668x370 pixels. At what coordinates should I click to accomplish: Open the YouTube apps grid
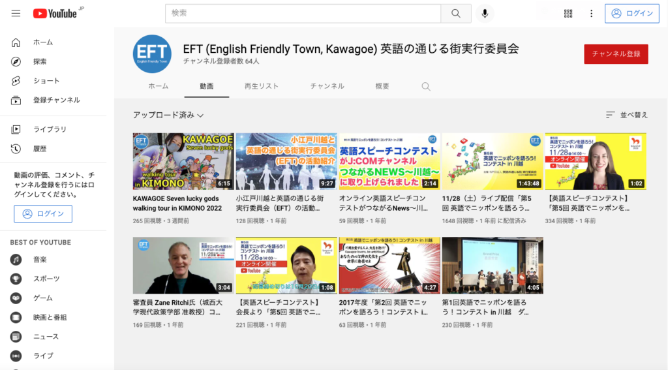tap(568, 14)
